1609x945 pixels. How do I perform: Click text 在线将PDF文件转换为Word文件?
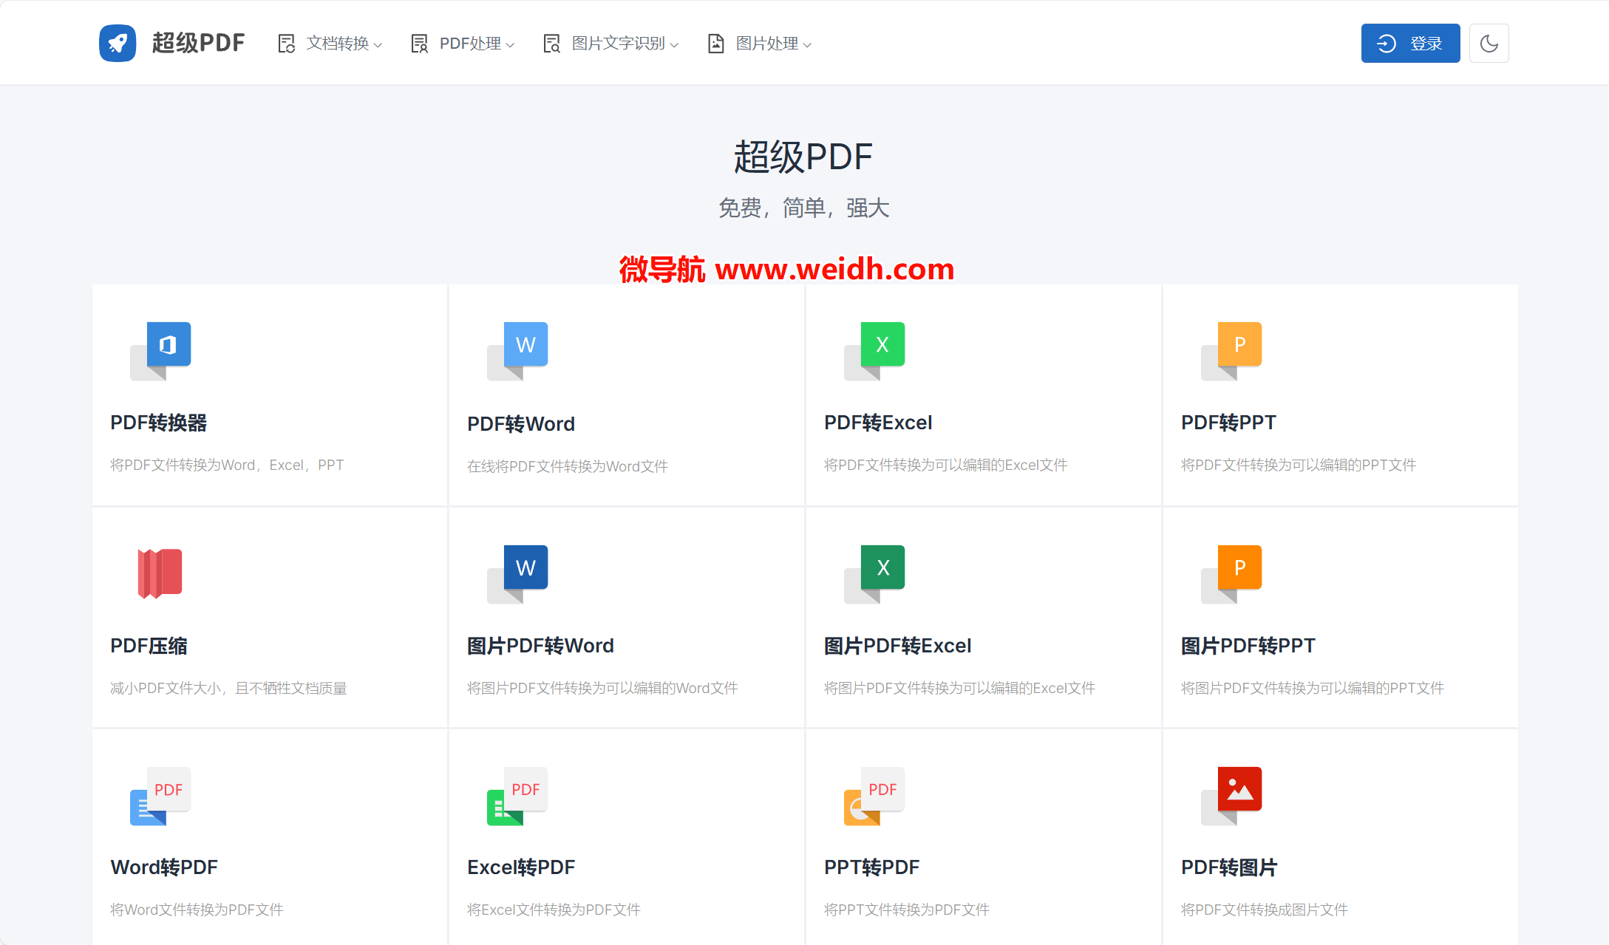[x=568, y=466]
